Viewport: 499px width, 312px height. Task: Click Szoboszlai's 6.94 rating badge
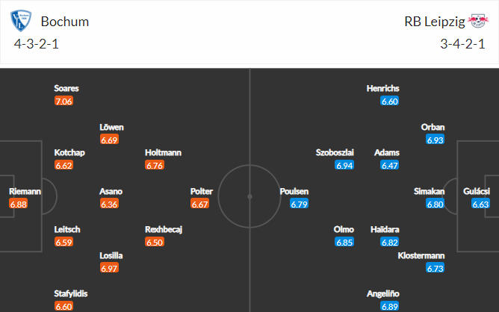(x=344, y=165)
